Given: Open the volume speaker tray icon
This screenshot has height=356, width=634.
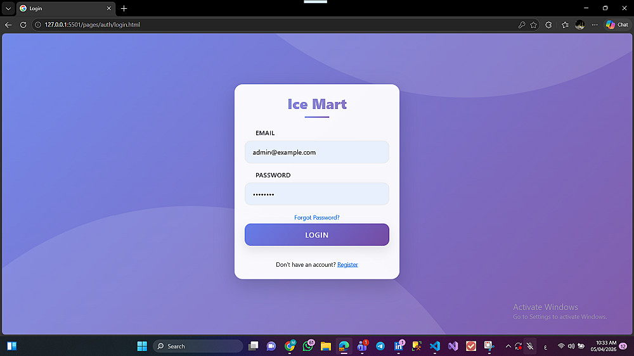Looking at the screenshot, I should pos(571,346).
